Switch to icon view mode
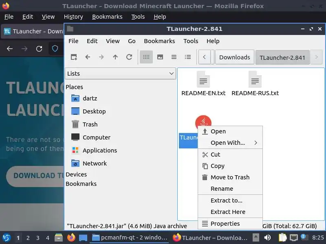 [x=146, y=57]
